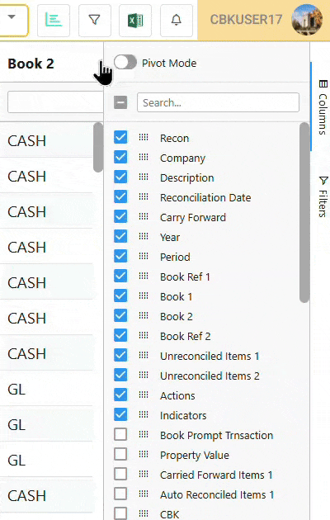This screenshot has width=330, height=520.
Task: Check the CBK column checkbox
Action: coord(120,513)
